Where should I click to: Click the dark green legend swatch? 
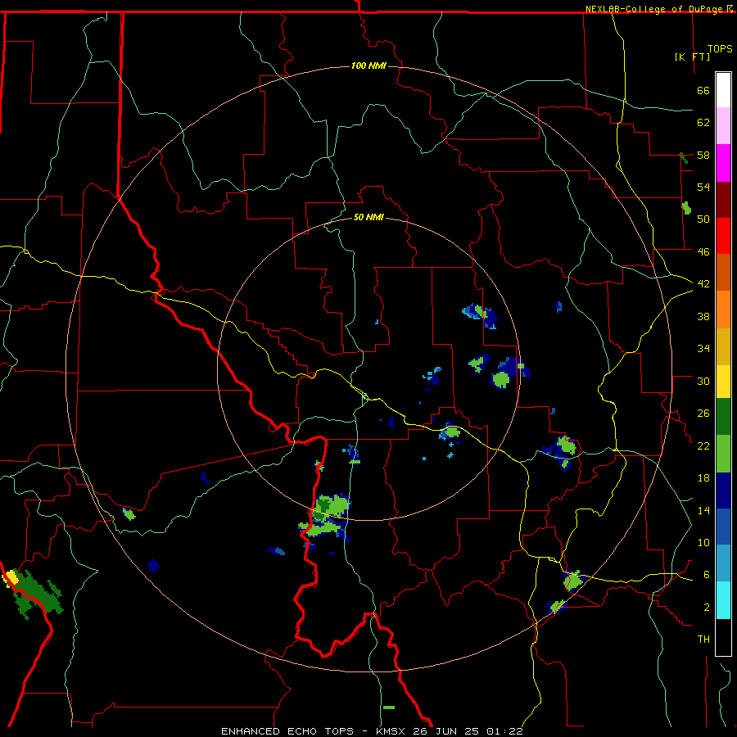pyautogui.click(x=723, y=417)
